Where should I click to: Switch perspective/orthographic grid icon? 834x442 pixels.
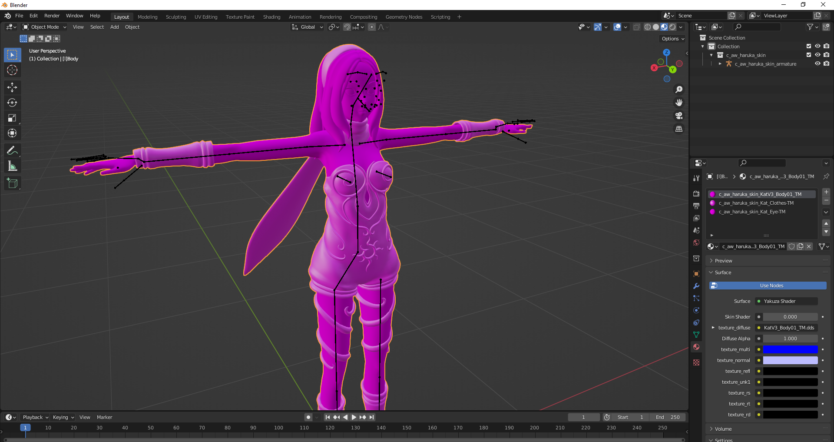tap(679, 129)
